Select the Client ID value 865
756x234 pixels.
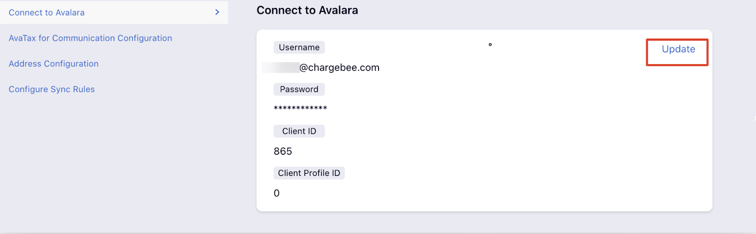click(283, 151)
